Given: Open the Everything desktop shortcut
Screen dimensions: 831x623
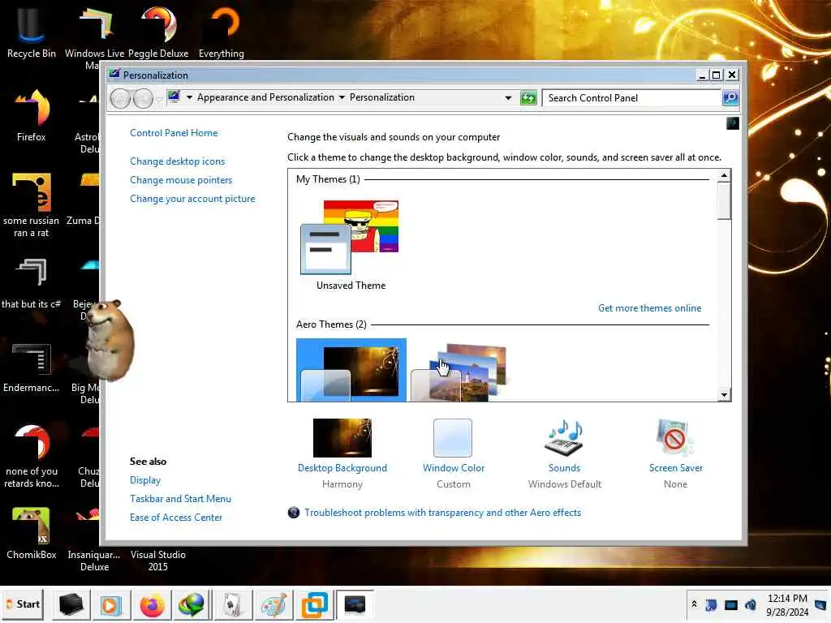Looking at the screenshot, I should click(x=222, y=32).
